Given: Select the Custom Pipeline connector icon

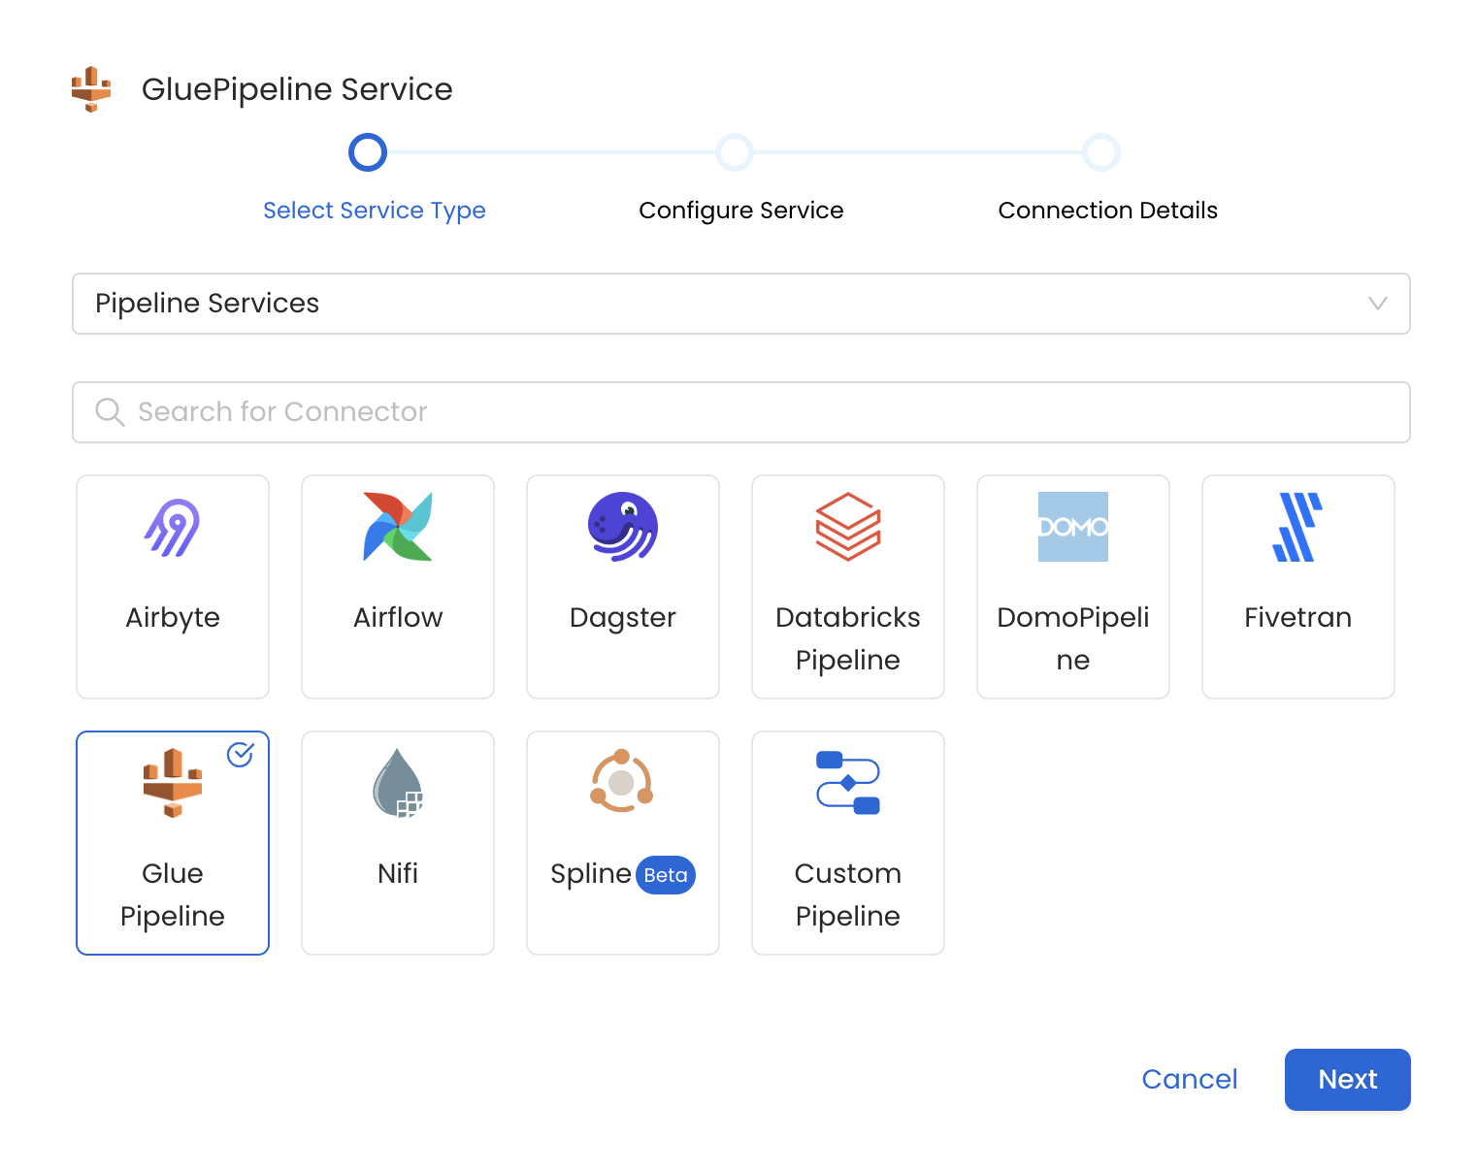Looking at the screenshot, I should 847,784.
